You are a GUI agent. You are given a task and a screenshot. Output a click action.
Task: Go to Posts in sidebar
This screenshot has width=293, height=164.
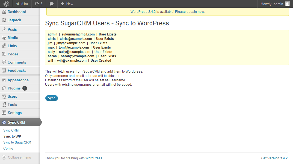(x=12, y=29)
